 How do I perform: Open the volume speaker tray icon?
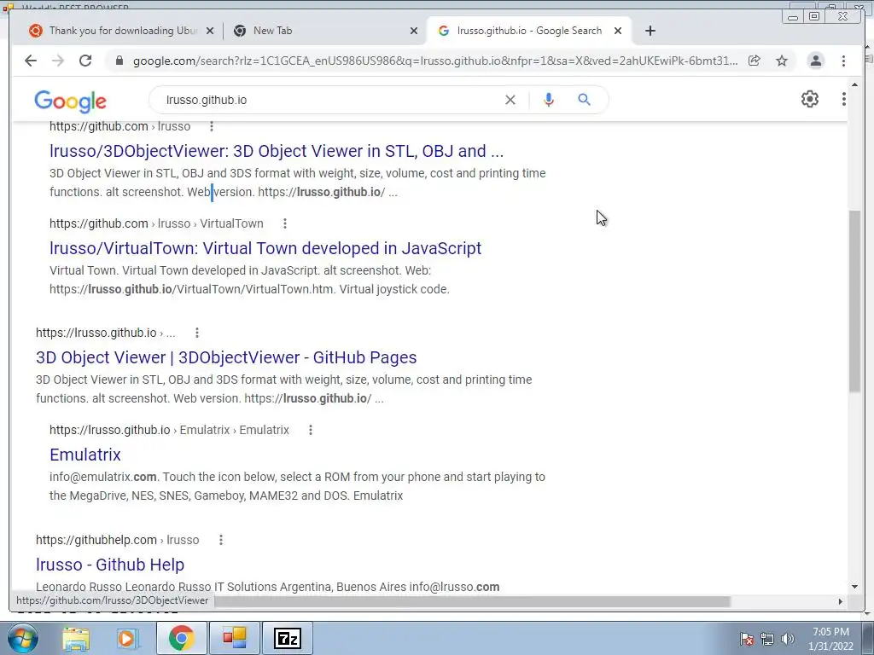(x=788, y=639)
